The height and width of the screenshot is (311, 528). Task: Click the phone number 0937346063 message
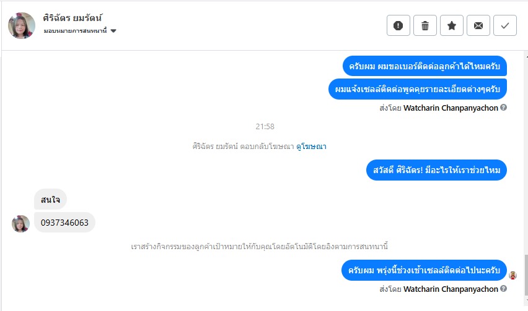[64, 223]
